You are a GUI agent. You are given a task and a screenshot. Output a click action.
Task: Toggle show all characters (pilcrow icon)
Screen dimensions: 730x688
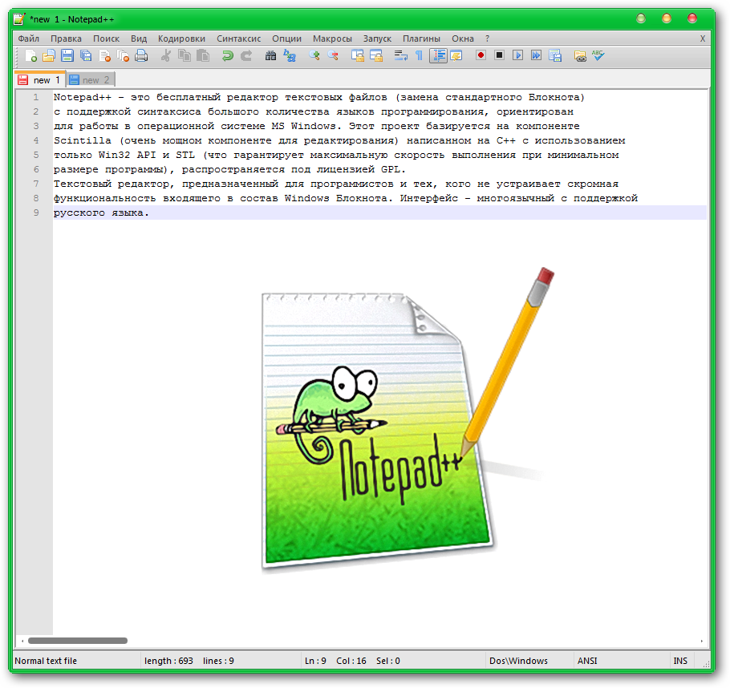click(419, 56)
